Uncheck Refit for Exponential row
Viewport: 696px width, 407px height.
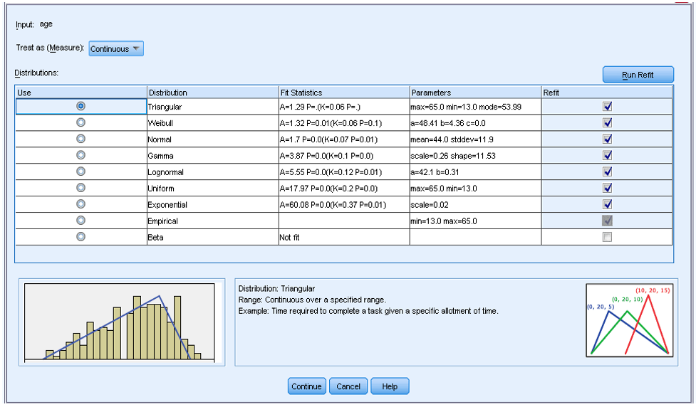click(x=607, y=204)
